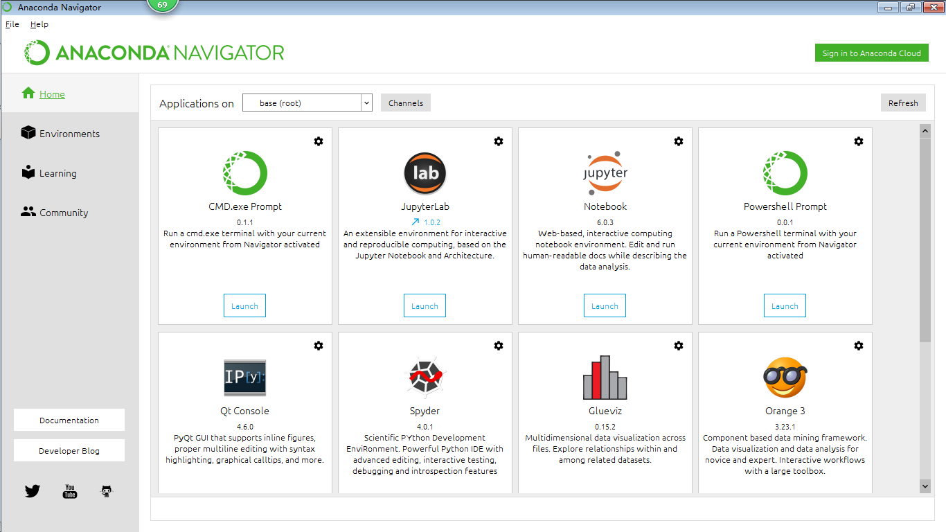Click the Jupyter Notebook logo
Screen dimensions: 946x532
605,173
